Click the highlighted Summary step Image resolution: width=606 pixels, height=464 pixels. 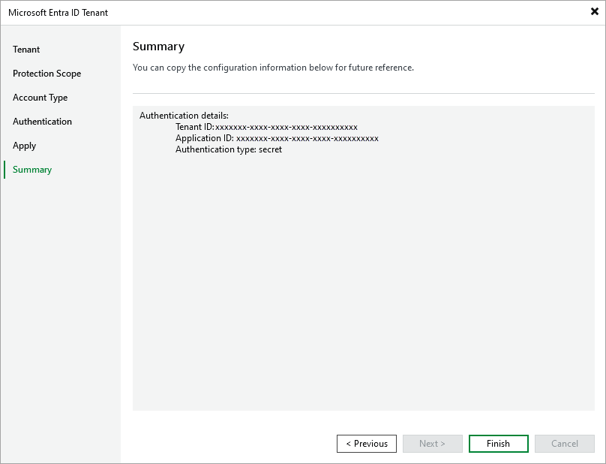[31, 170]
